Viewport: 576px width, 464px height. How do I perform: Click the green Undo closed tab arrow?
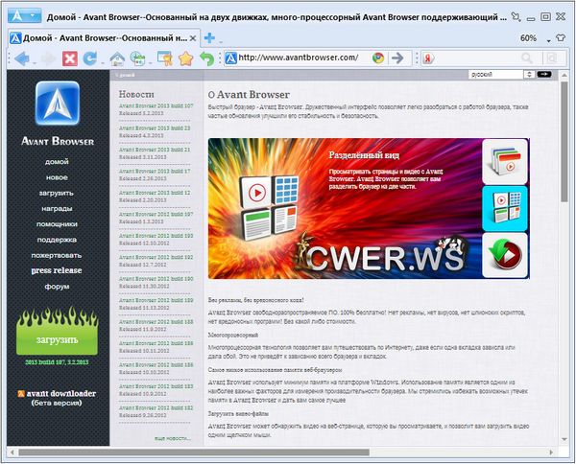pyautogui.click(x=207, y=58)
